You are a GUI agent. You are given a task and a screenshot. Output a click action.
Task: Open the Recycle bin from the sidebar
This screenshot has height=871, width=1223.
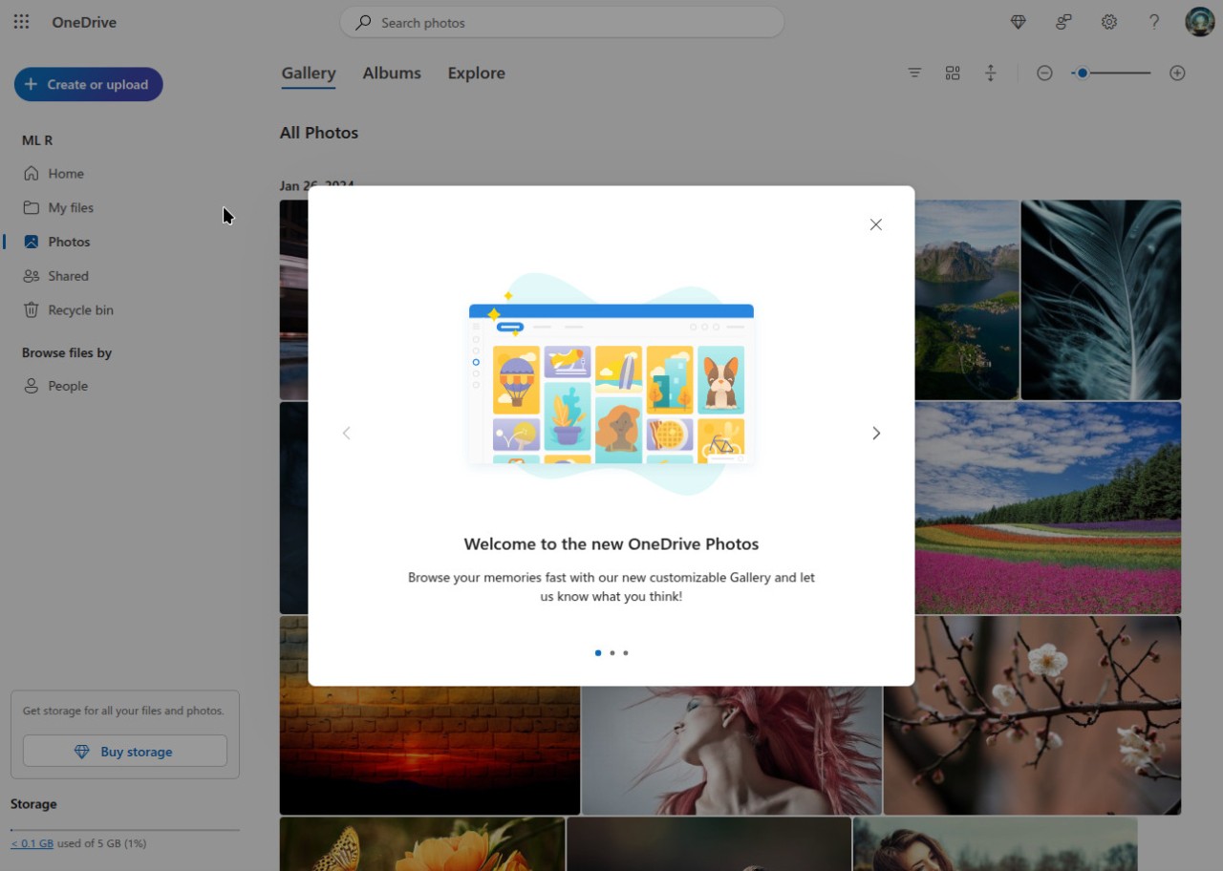coord(79,309)
